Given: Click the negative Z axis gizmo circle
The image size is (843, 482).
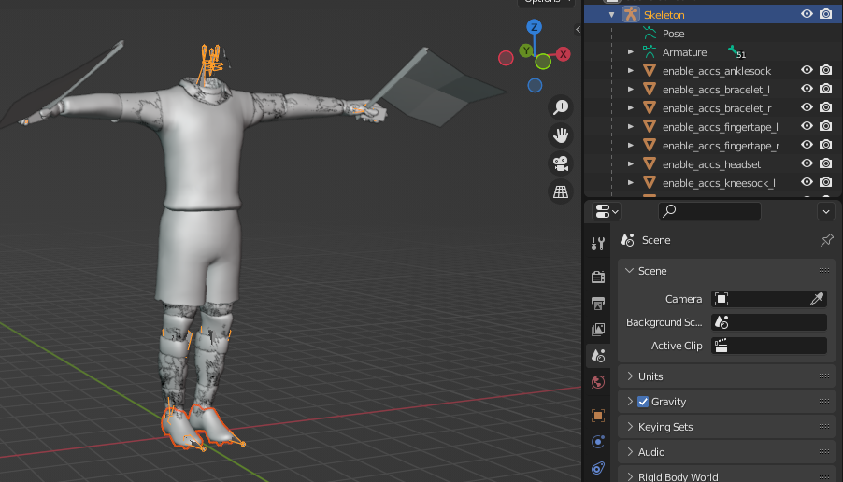Looking at the screenshot, I should tap(535, 85).
